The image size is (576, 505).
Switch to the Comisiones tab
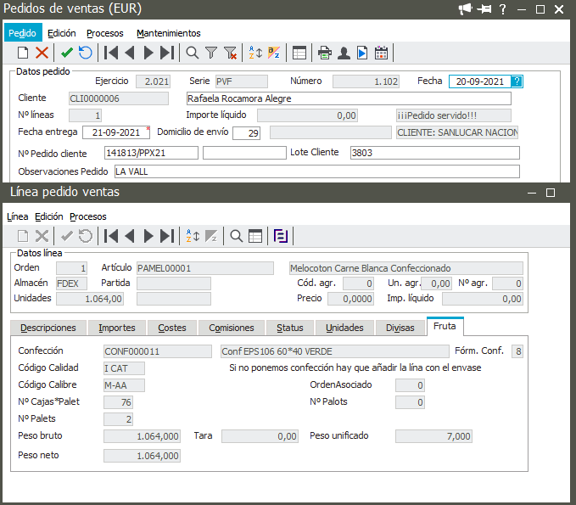231,328
